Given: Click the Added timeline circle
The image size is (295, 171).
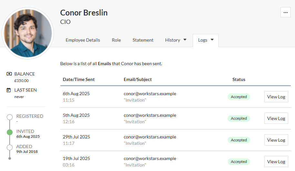Looking at the screenshot, I should click(10, 147).
